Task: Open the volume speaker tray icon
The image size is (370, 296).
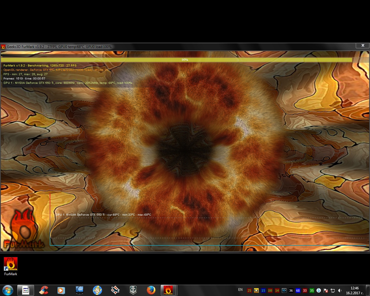Action: tap(340, 291)
